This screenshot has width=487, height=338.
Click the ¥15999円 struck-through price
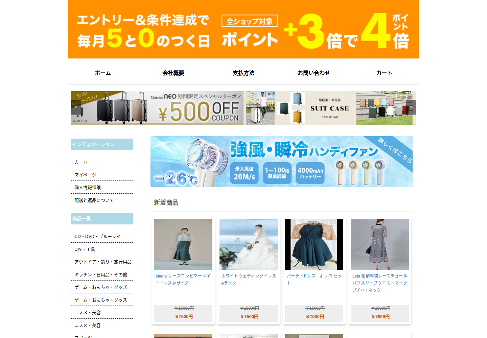380,308
